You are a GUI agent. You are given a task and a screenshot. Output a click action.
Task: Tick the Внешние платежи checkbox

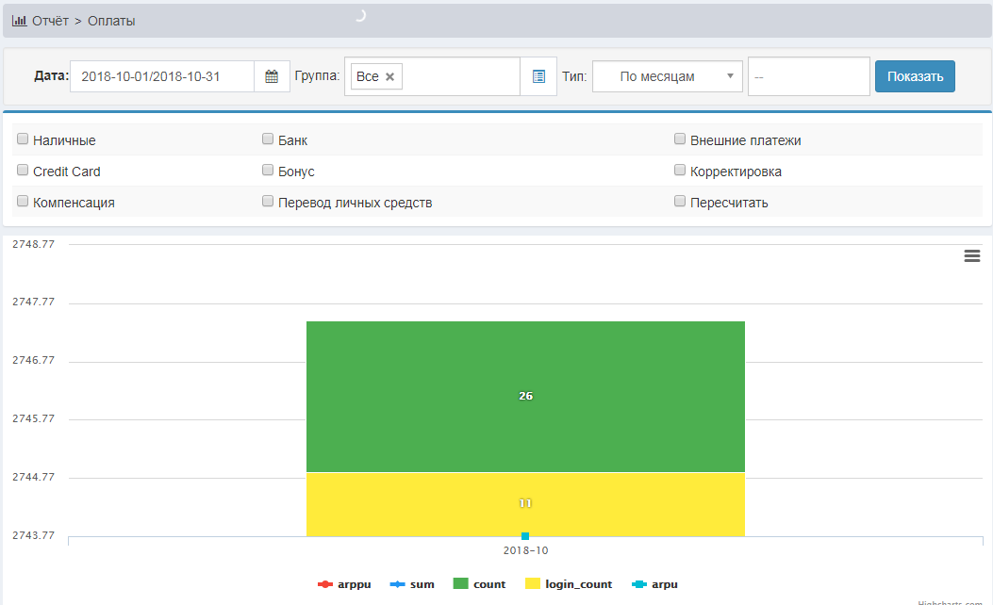(x=680, y=139)
